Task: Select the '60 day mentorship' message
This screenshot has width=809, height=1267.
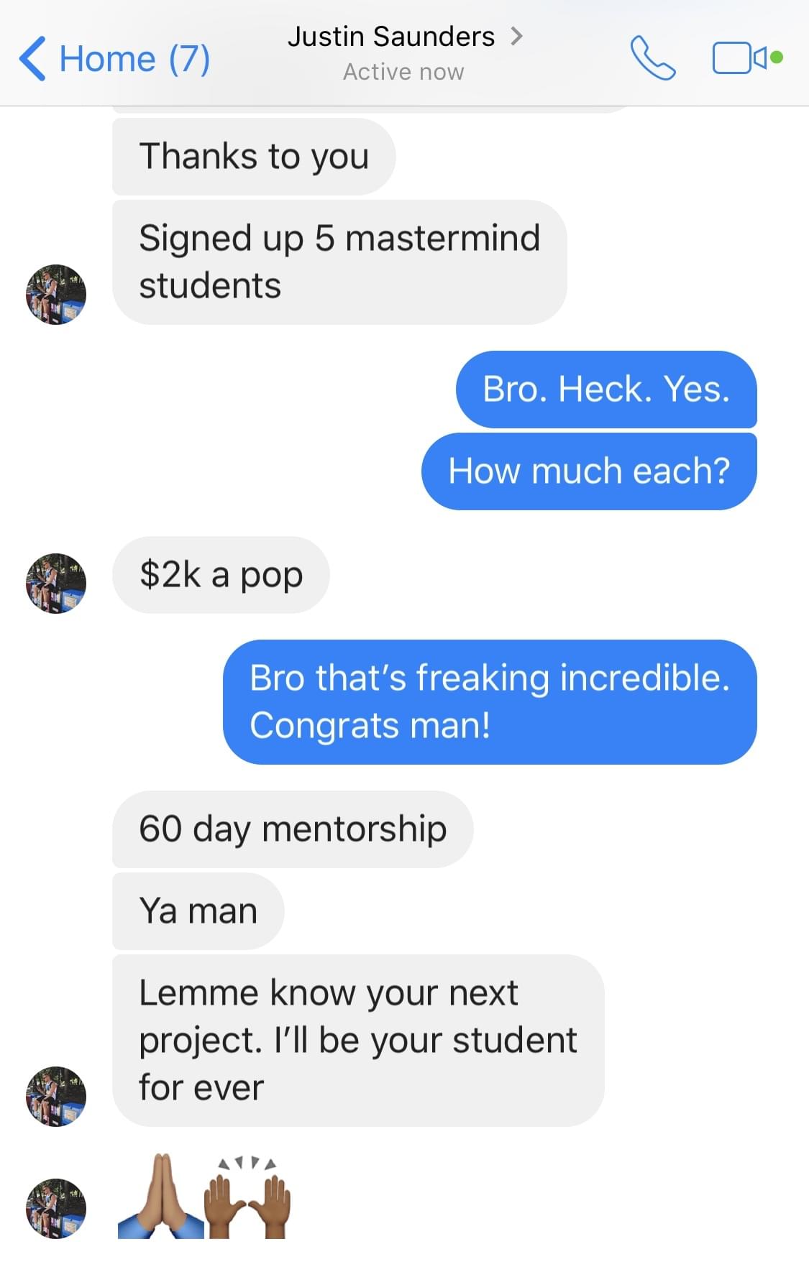Action: click(293, 829)
